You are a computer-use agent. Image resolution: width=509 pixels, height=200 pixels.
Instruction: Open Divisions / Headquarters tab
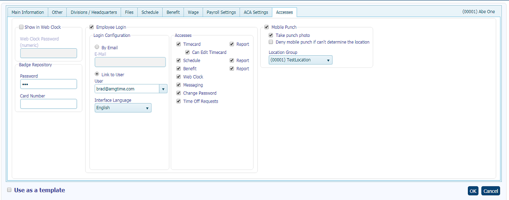[94, 12]
